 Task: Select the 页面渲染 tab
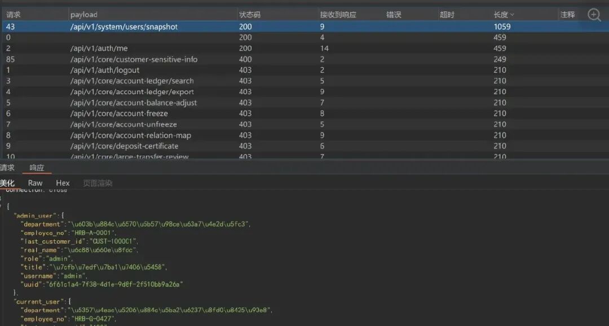click(x=98, y=183)
